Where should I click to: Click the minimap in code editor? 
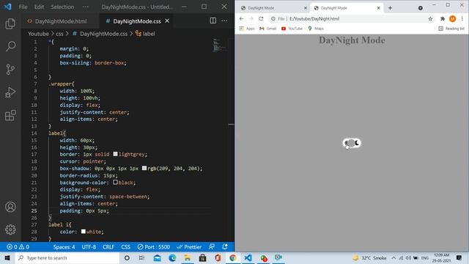click(x=220, y=45)
